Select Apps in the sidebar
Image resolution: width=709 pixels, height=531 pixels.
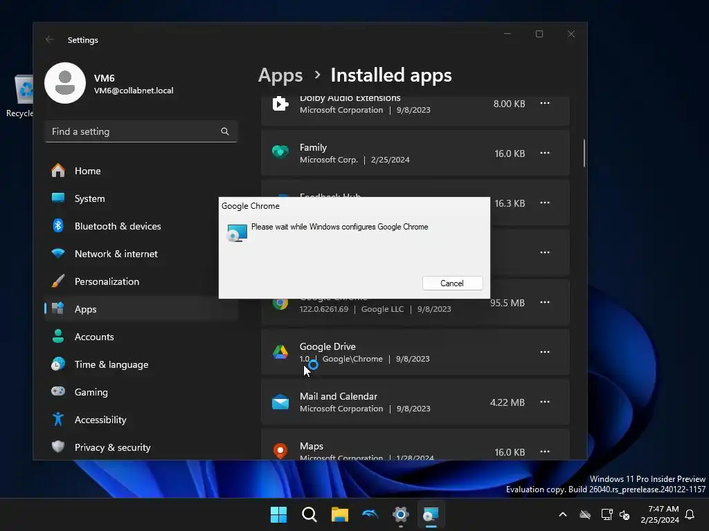pos(141,309)
